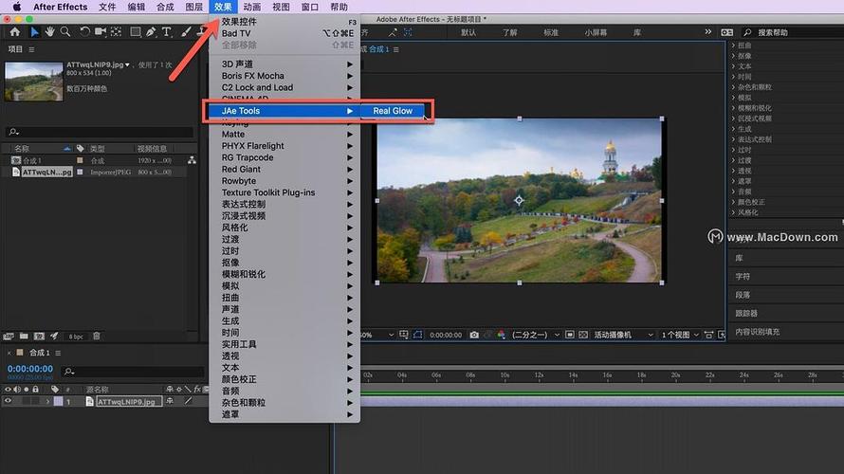Screen dimensions: 844x474
Task: Select the Hand tool
Action: pyautogui.click(x=49, y=32)
